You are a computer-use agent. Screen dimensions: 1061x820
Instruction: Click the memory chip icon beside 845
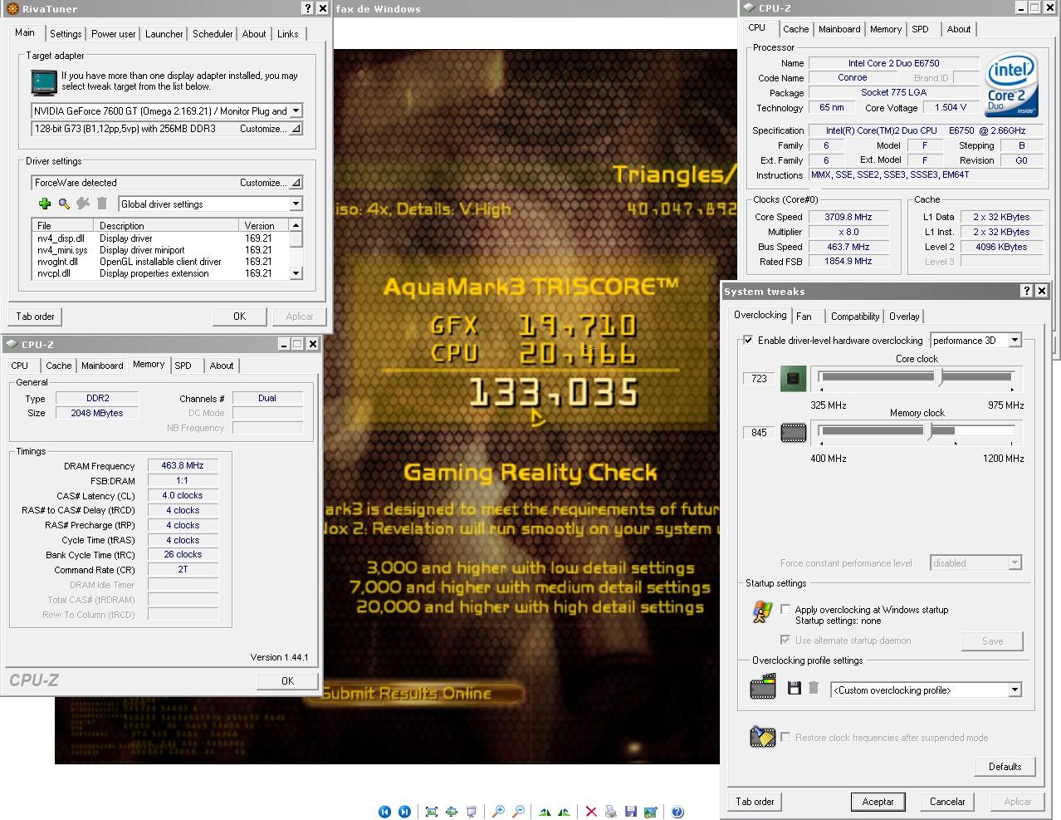pyautogui.click(x=794, y=433)
